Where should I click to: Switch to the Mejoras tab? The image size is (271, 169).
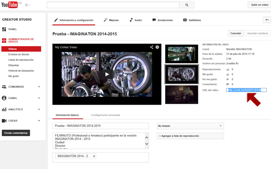(111, 20)
